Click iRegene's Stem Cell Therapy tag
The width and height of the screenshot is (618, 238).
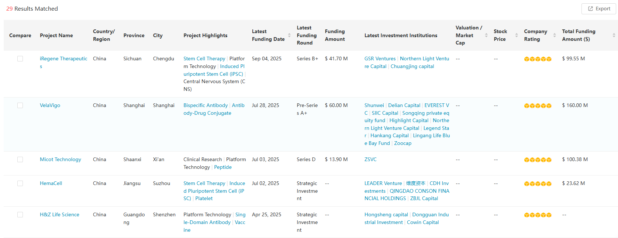pyautogui.click(x=204, y=58)
